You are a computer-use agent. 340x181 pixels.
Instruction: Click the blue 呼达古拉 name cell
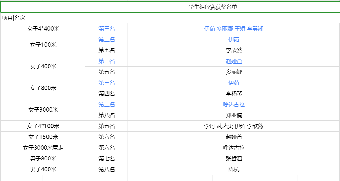click(x=234, y=104)
